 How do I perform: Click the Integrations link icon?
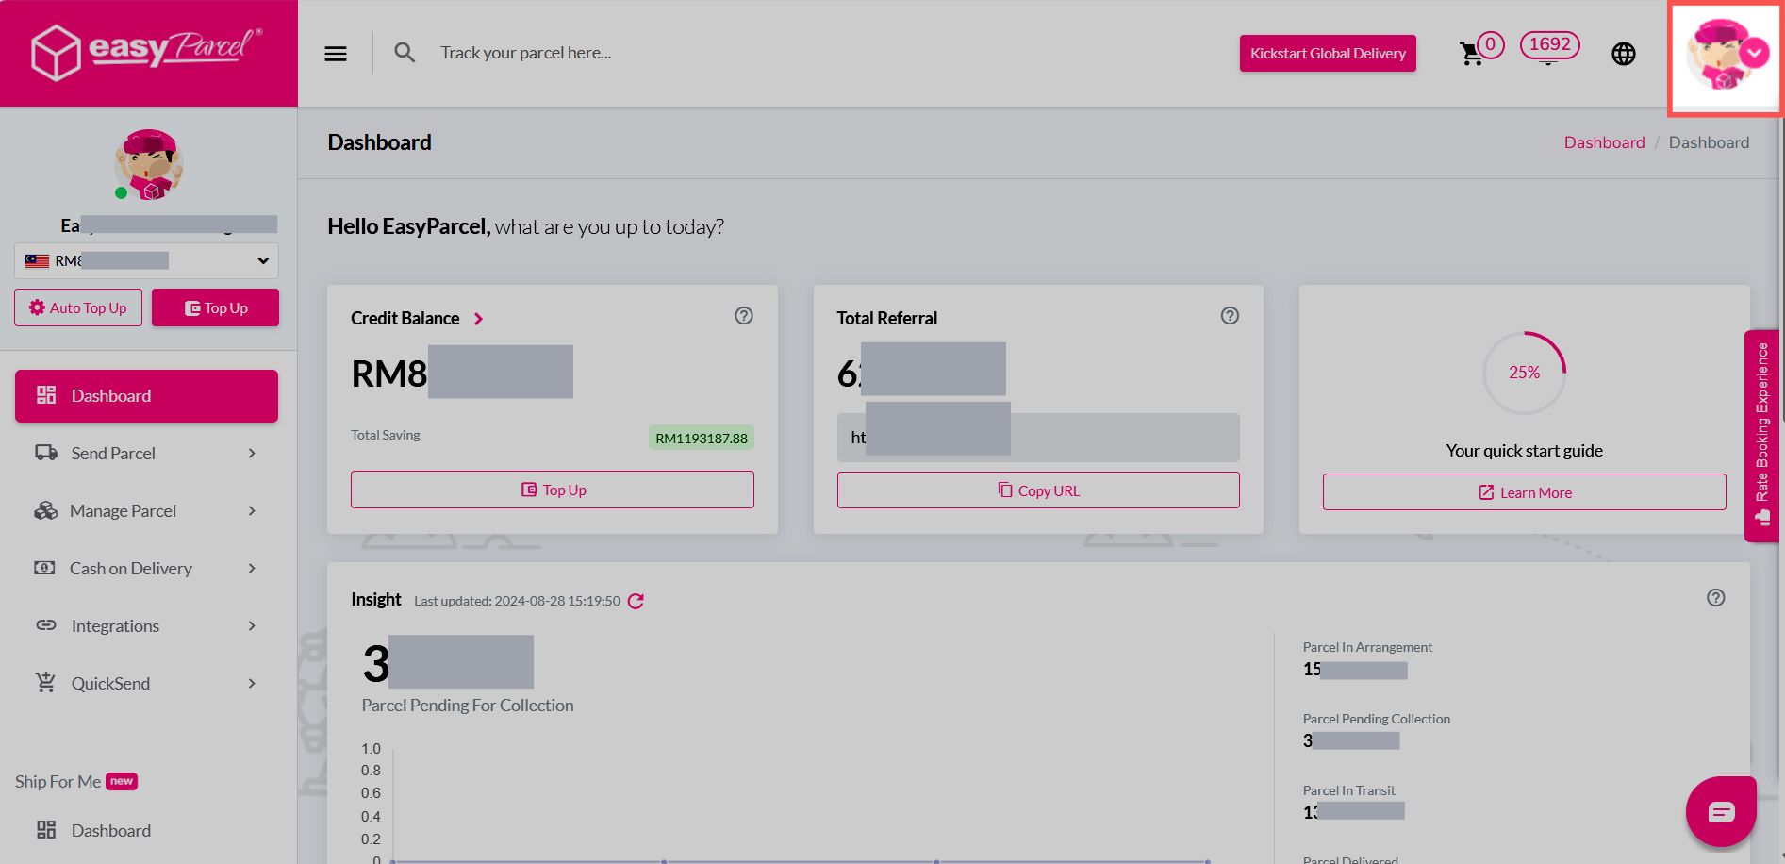coord(46,625)
